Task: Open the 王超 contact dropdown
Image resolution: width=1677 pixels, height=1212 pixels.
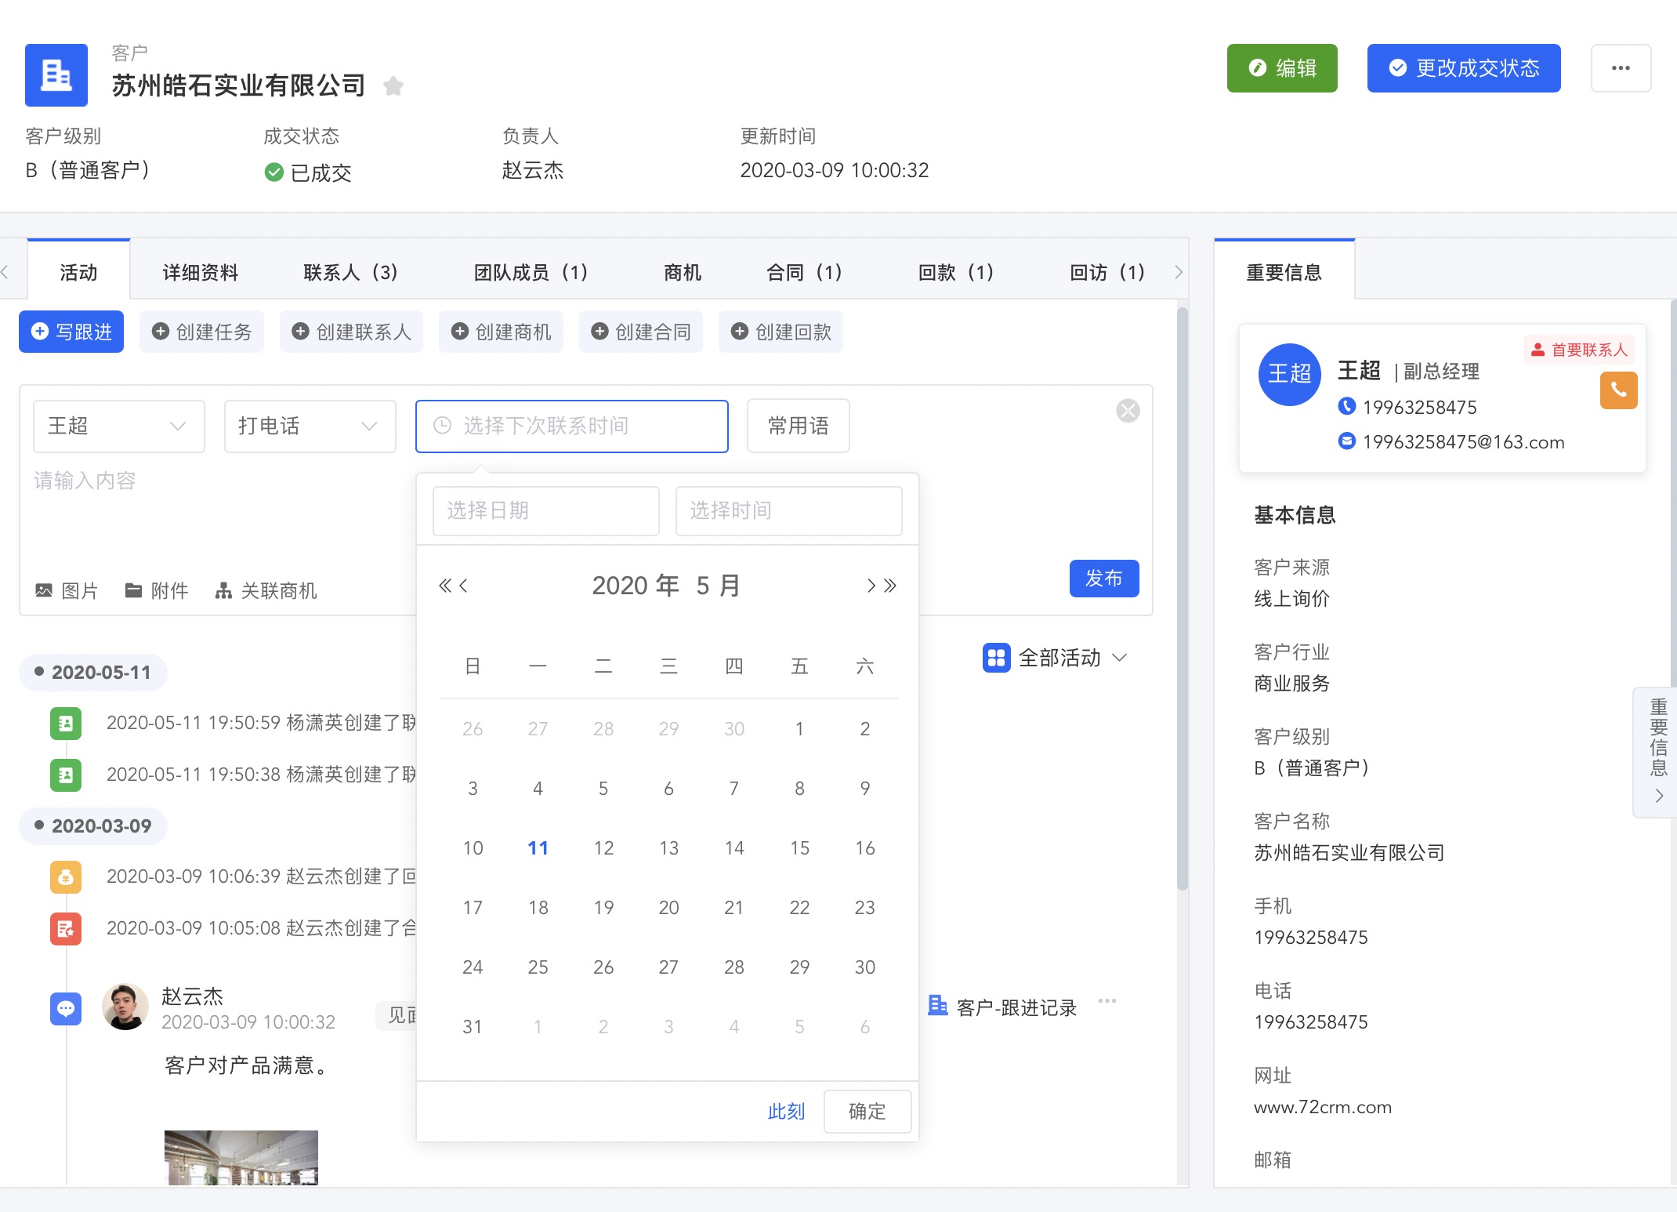Action: pos(118,426)
